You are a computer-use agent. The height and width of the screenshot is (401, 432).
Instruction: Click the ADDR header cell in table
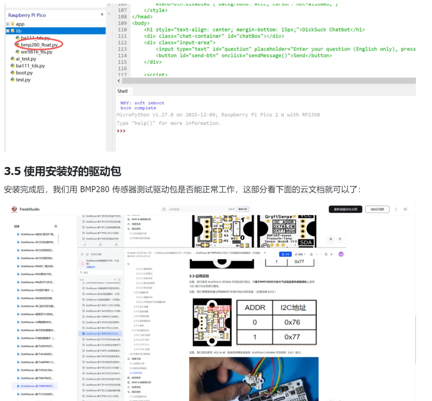tap(255, 307)
